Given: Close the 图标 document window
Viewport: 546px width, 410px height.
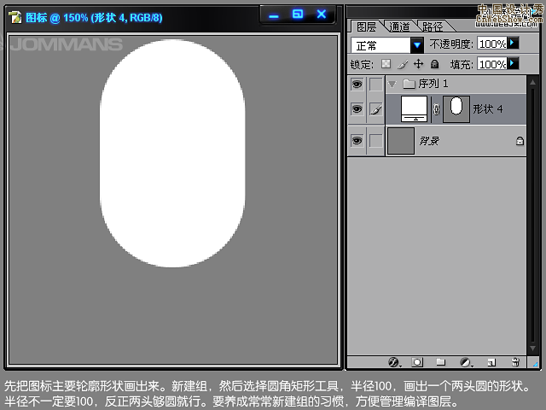Looking at the screenshot, I should click(322, 15).
